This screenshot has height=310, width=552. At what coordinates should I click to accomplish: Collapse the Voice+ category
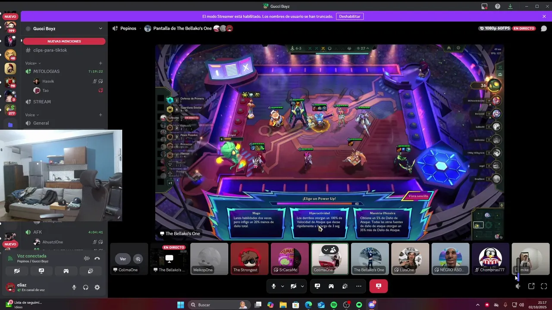coord(33,63)
